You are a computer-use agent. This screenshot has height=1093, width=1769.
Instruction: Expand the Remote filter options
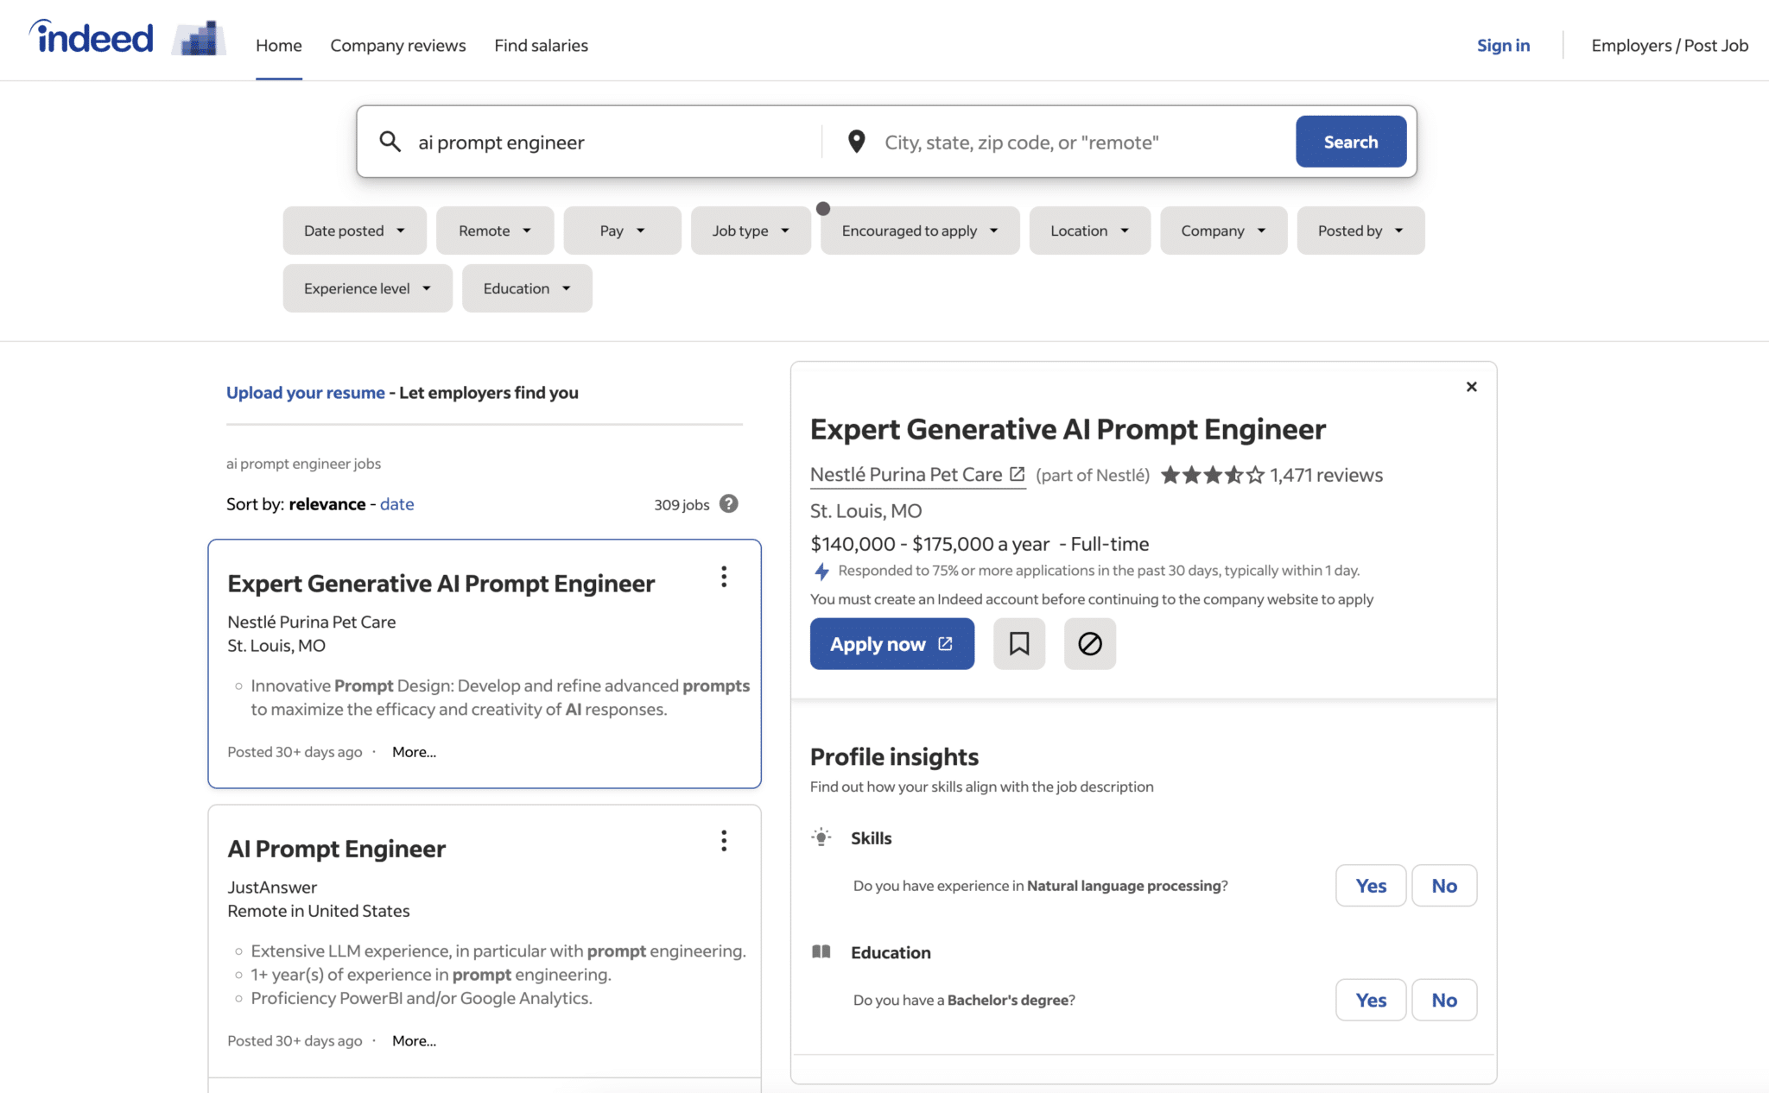[x=494, y=231]
